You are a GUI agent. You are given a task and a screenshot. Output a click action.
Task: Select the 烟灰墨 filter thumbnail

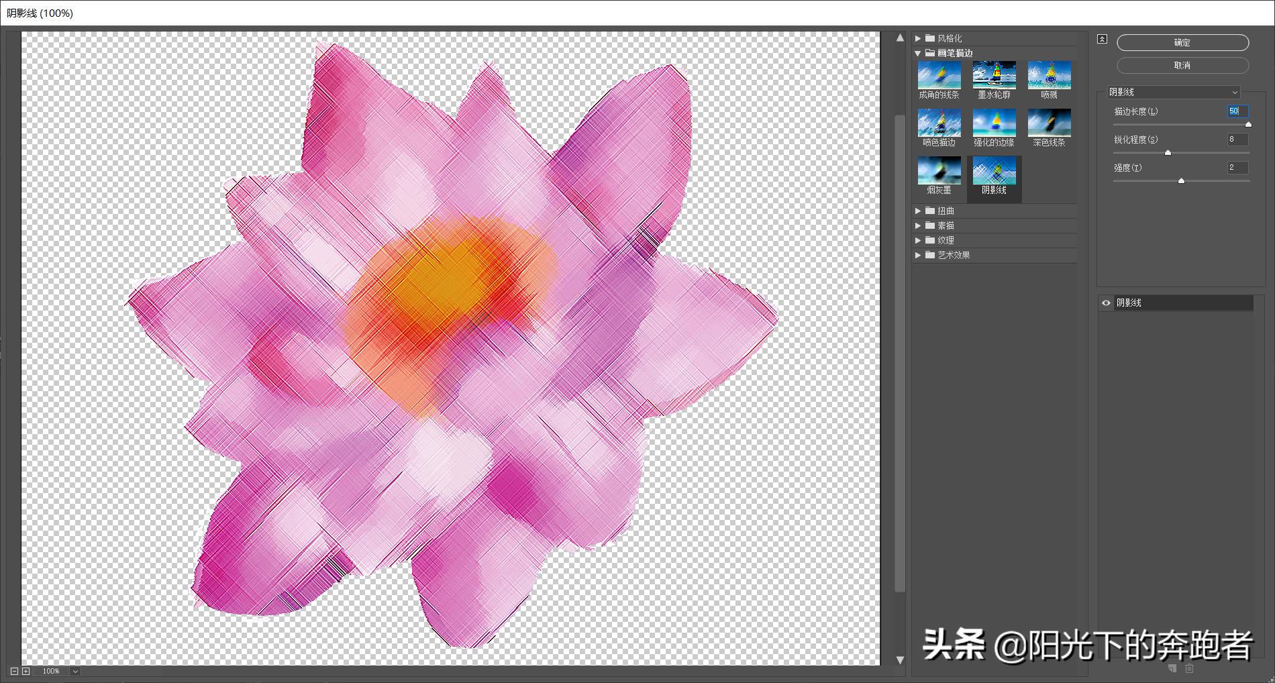tap(939, 171)
